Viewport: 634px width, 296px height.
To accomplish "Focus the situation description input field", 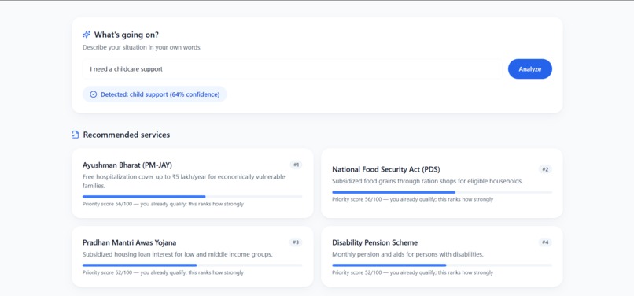I will click(x=293, y=68).
